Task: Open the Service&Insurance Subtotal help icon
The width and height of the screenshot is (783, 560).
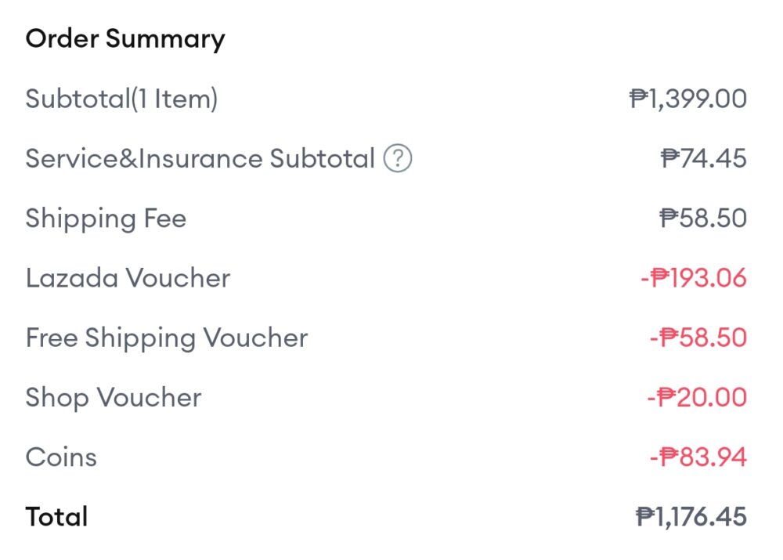Action: tap(398, 159)
